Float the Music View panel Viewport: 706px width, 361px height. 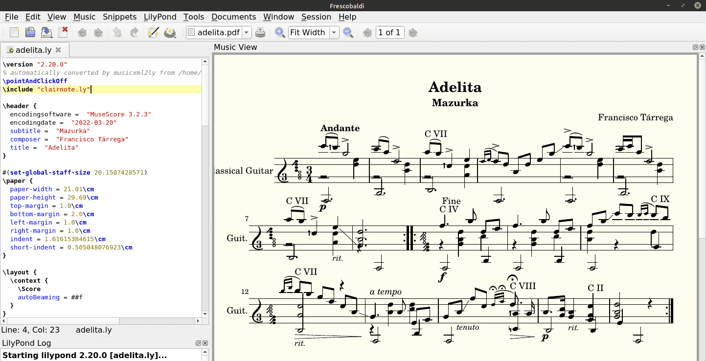(695, 47)
